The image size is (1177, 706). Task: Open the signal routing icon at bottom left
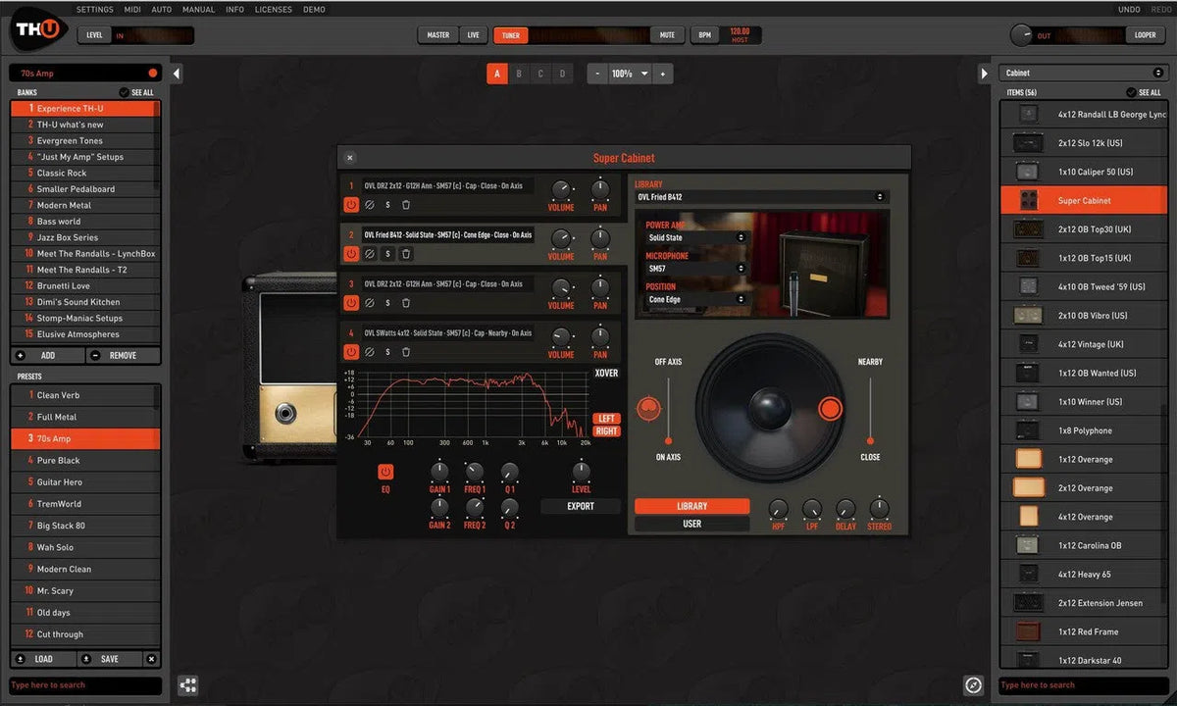click(187, 685)
